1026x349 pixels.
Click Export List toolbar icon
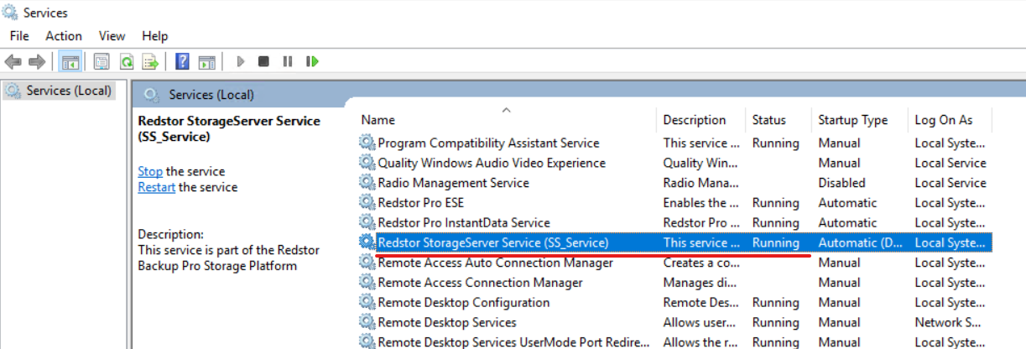point(150,61)
